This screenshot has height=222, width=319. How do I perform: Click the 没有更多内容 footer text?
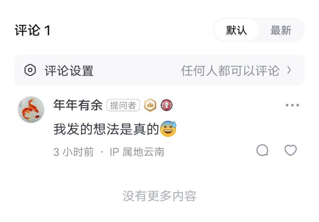[159, 196]
